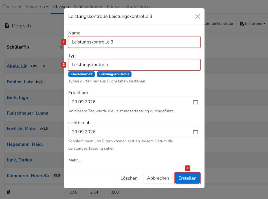The height and width of the screenshot is (199, 268).
Task: Select the Klassenarbeit type tag
Action: (82, 74)
